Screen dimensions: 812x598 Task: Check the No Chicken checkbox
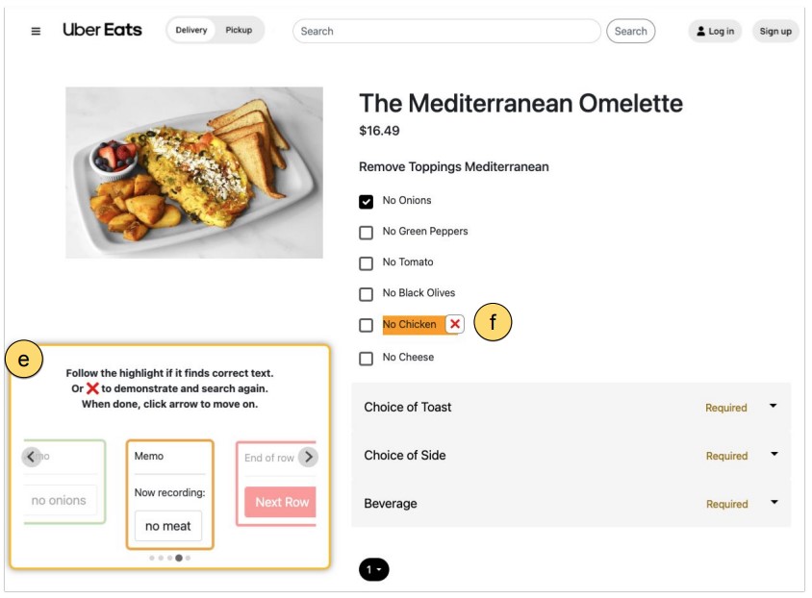tap(366, 325)
